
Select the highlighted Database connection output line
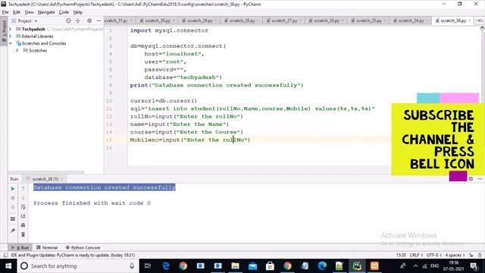(105, 187)
